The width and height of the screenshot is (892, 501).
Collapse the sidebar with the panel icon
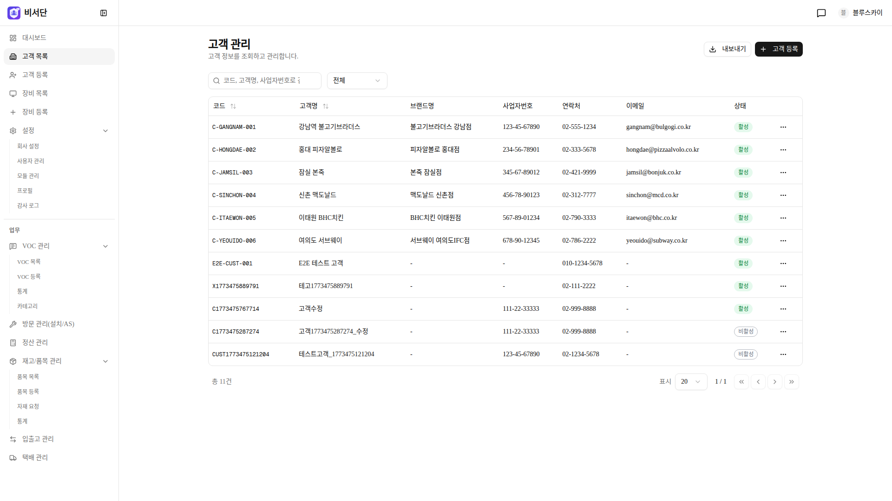coord(104,13)
